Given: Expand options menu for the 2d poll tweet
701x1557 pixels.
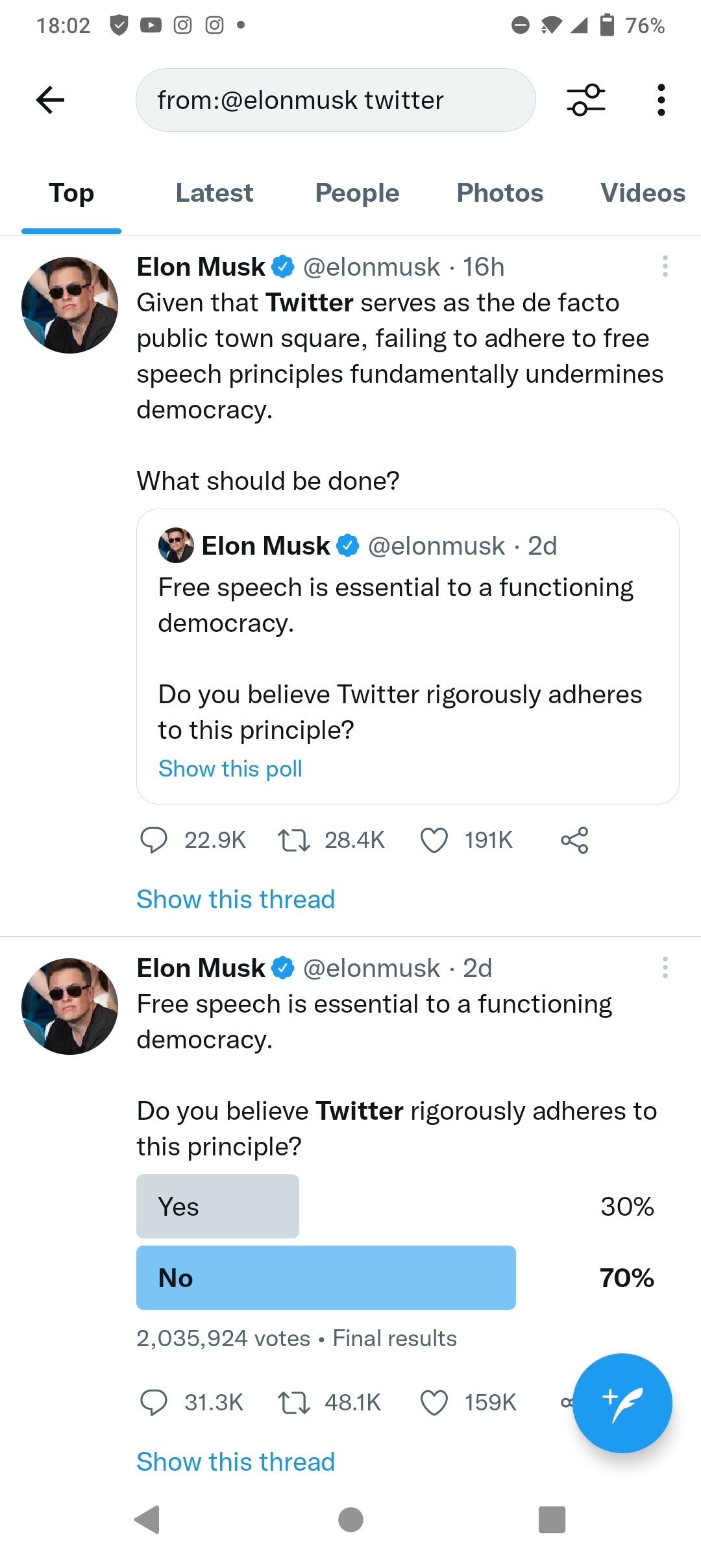Looking at the screenshot, I should [x=665, y=967].
